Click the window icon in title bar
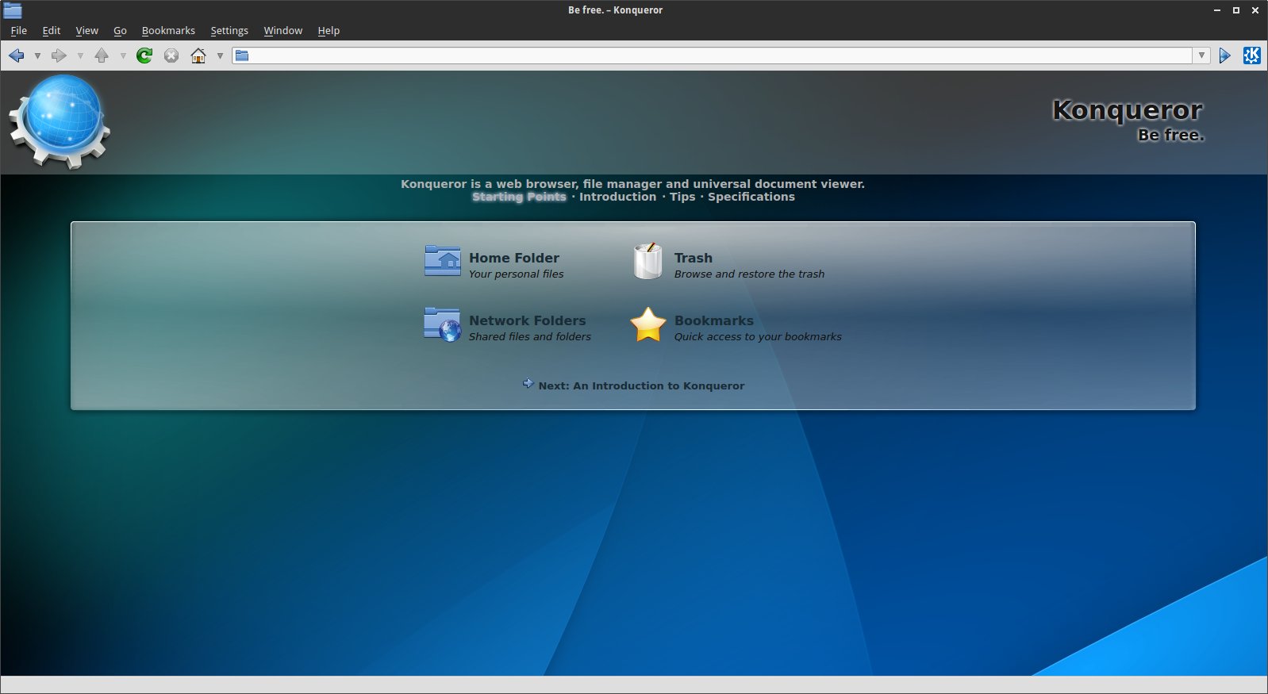 12,10
